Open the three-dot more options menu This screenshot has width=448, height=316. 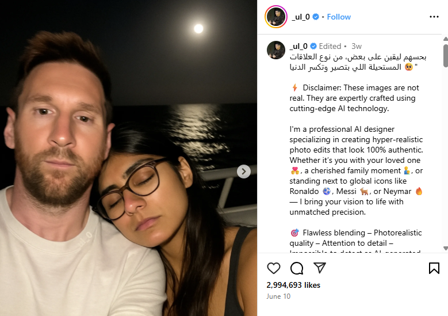[x=434, y=17]
